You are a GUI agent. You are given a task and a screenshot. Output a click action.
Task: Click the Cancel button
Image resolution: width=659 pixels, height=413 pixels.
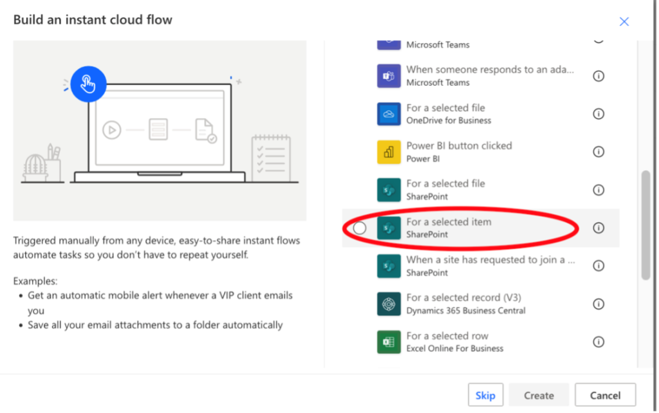click(605, 395)
